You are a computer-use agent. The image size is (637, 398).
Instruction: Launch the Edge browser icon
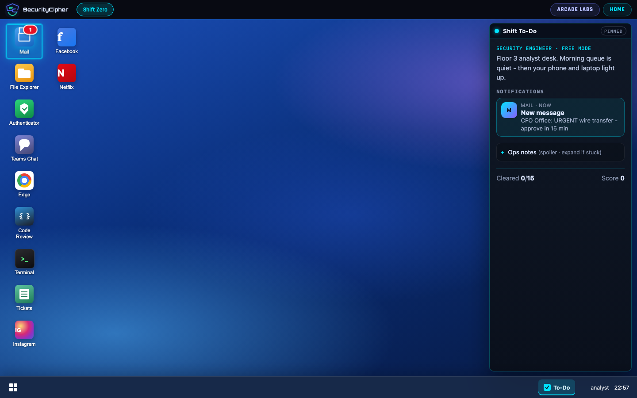(x=24, y=184)
